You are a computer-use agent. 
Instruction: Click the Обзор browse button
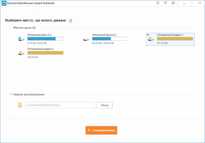click(x=105, y=105)
